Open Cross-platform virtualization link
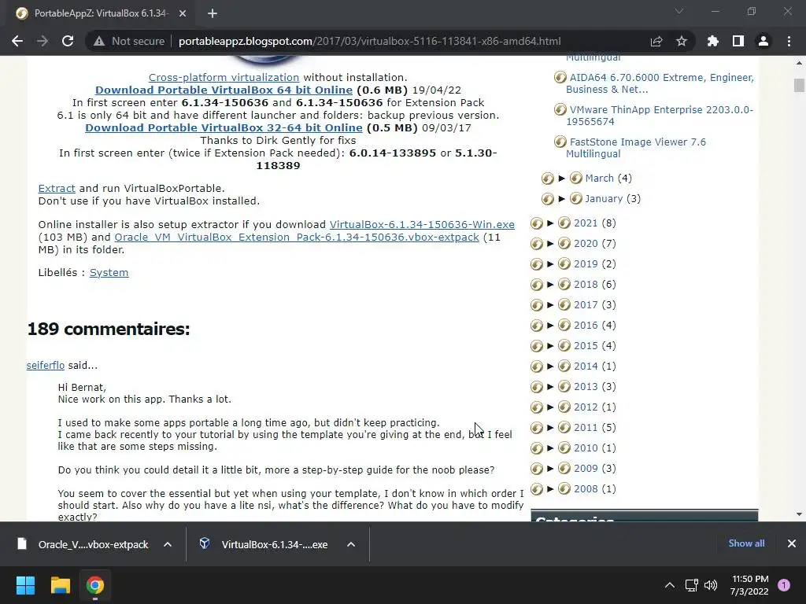 tap(224, 77)
